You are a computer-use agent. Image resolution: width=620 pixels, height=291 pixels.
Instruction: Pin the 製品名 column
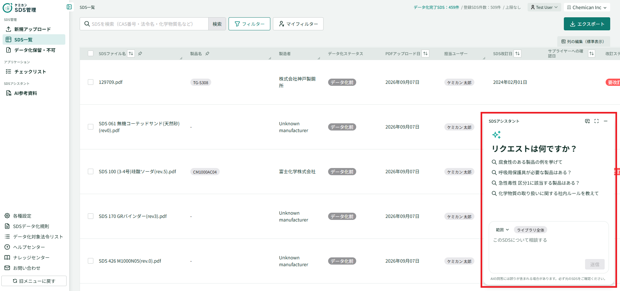pyautogui.click(x=207, y=54)
